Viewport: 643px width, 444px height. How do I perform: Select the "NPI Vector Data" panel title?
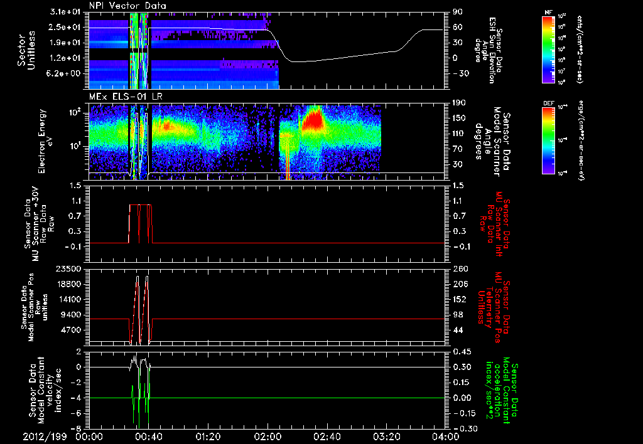(127, 6)
